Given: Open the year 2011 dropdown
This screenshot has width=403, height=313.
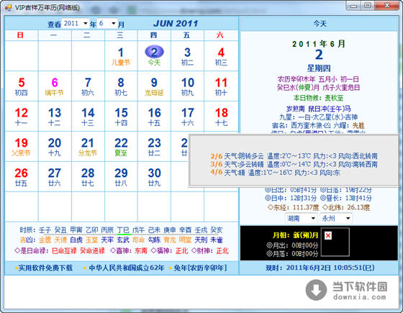Looking at the screenshot, I should pyautogui.click(x=76, y=23).
